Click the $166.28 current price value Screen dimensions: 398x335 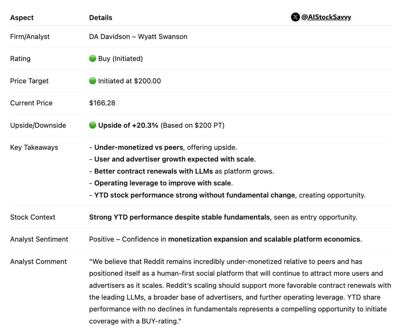pyautogui.click(x=102, y=103)
